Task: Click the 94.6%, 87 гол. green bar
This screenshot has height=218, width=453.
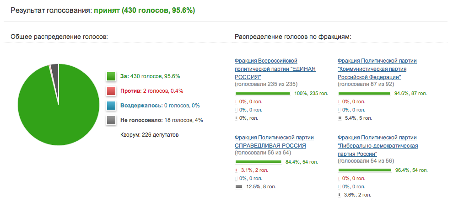Action: click(x=364, y=93)
